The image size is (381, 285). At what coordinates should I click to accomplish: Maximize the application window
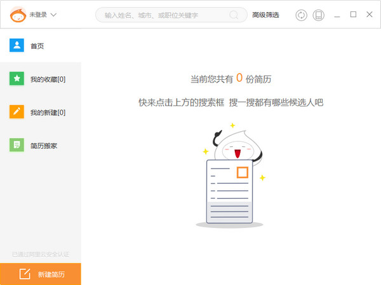(354, 15)
